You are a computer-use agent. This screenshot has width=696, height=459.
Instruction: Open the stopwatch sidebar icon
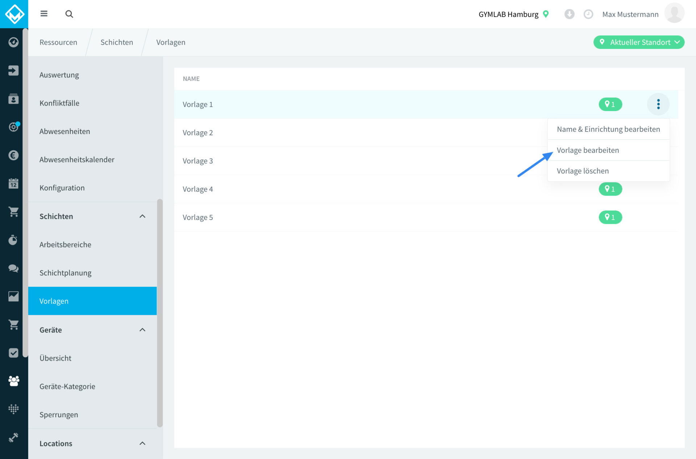(x=13, y=240)
